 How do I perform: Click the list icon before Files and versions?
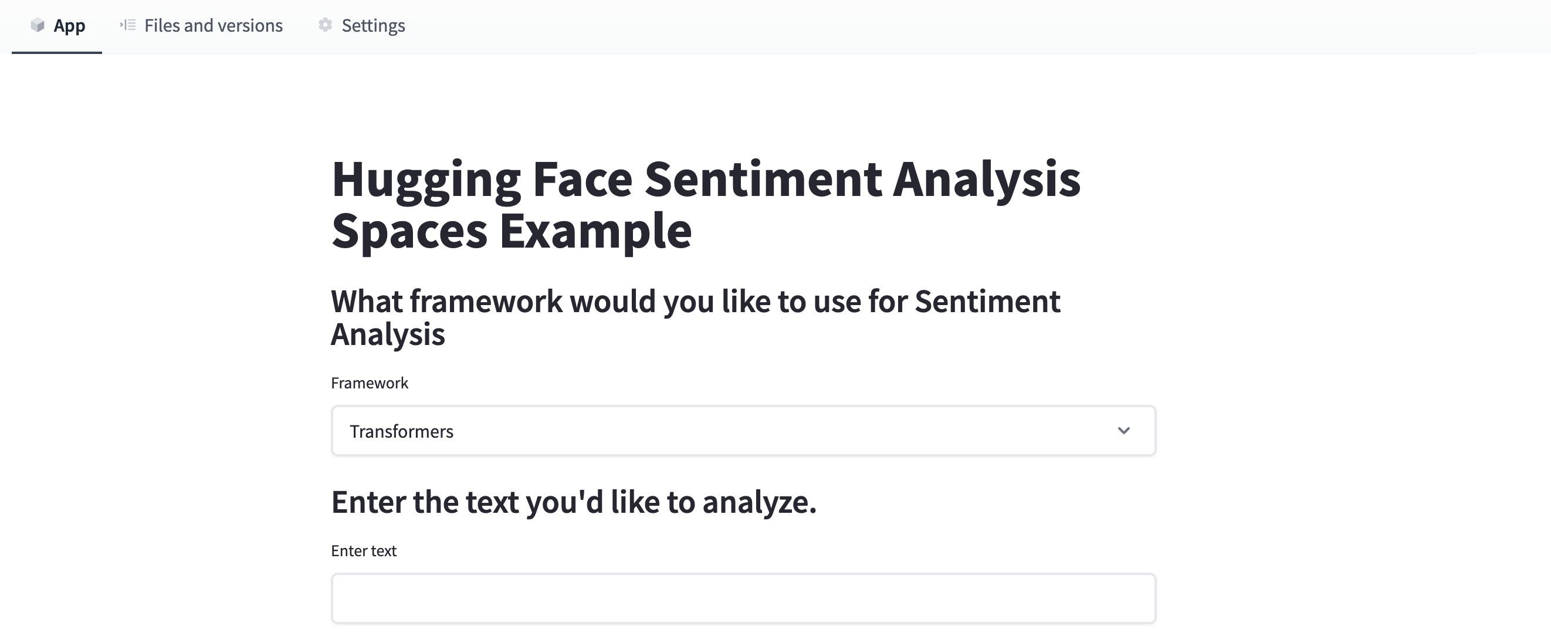coord(128,25)
